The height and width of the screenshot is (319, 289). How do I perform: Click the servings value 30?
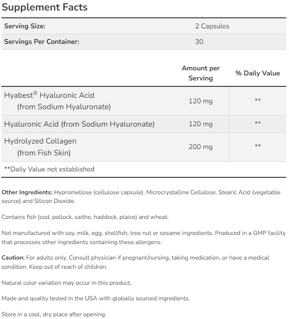pos(199,42)
